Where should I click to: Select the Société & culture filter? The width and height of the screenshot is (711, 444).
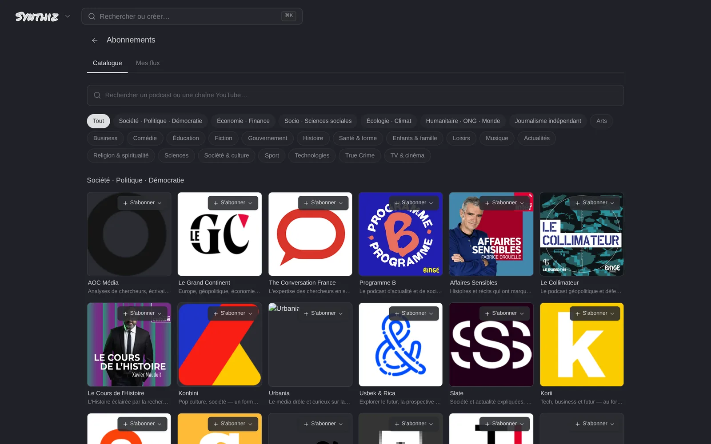(227, 155)
